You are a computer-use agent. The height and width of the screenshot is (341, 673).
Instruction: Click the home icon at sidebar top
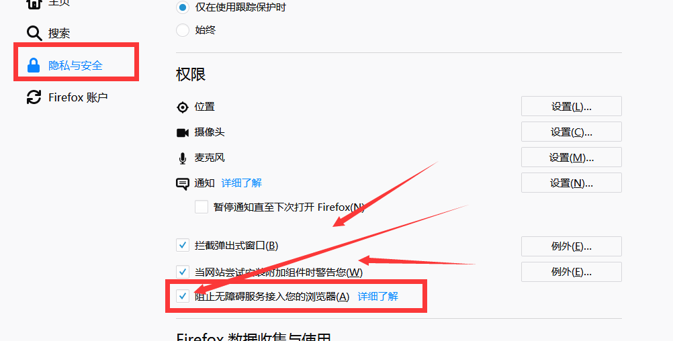(34, 3)
